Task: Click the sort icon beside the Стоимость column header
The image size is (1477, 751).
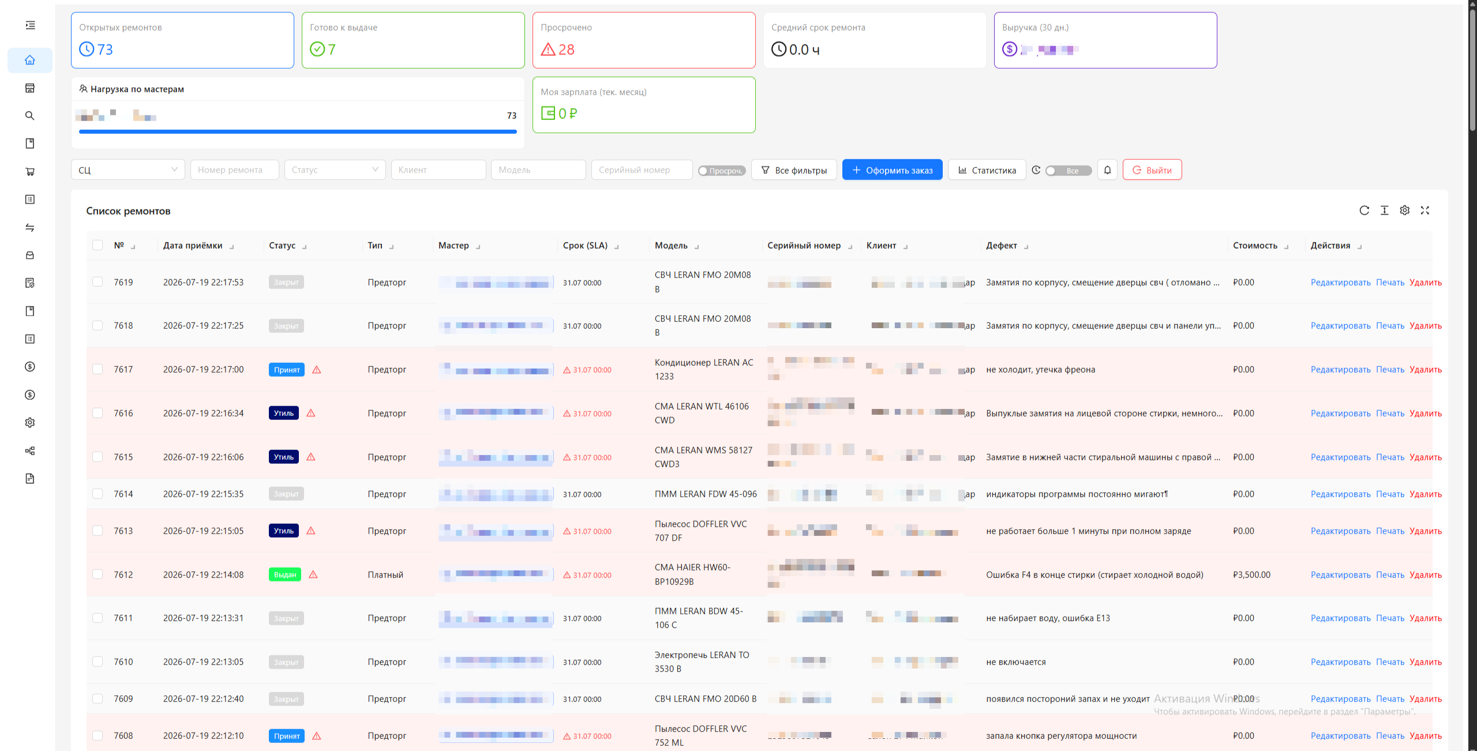Action: [1286, 246]
